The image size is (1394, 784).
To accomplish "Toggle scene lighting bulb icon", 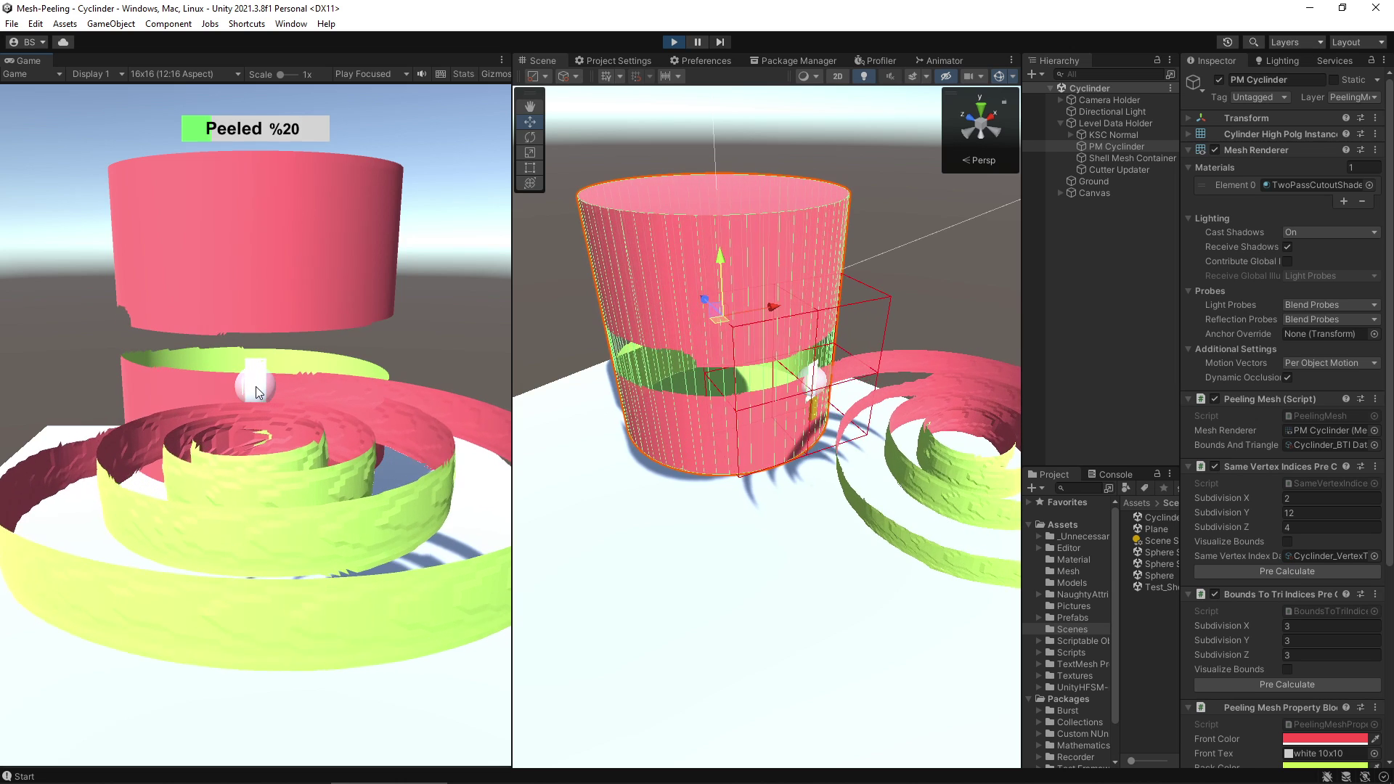I will click(863, 76).
